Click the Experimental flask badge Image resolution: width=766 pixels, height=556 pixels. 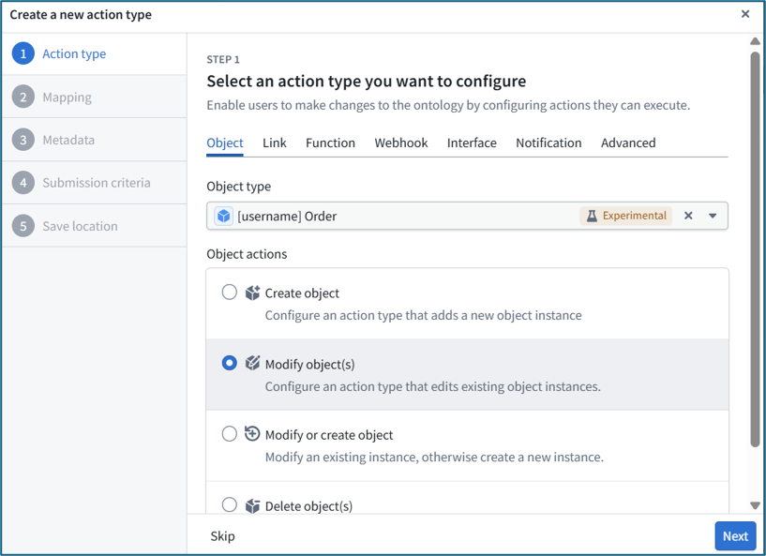625,216
